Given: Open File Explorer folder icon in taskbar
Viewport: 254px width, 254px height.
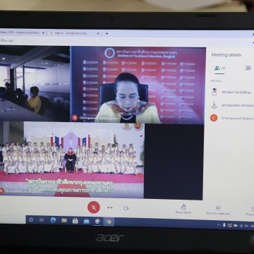Looking at the screenshot, I should (64, 220).
